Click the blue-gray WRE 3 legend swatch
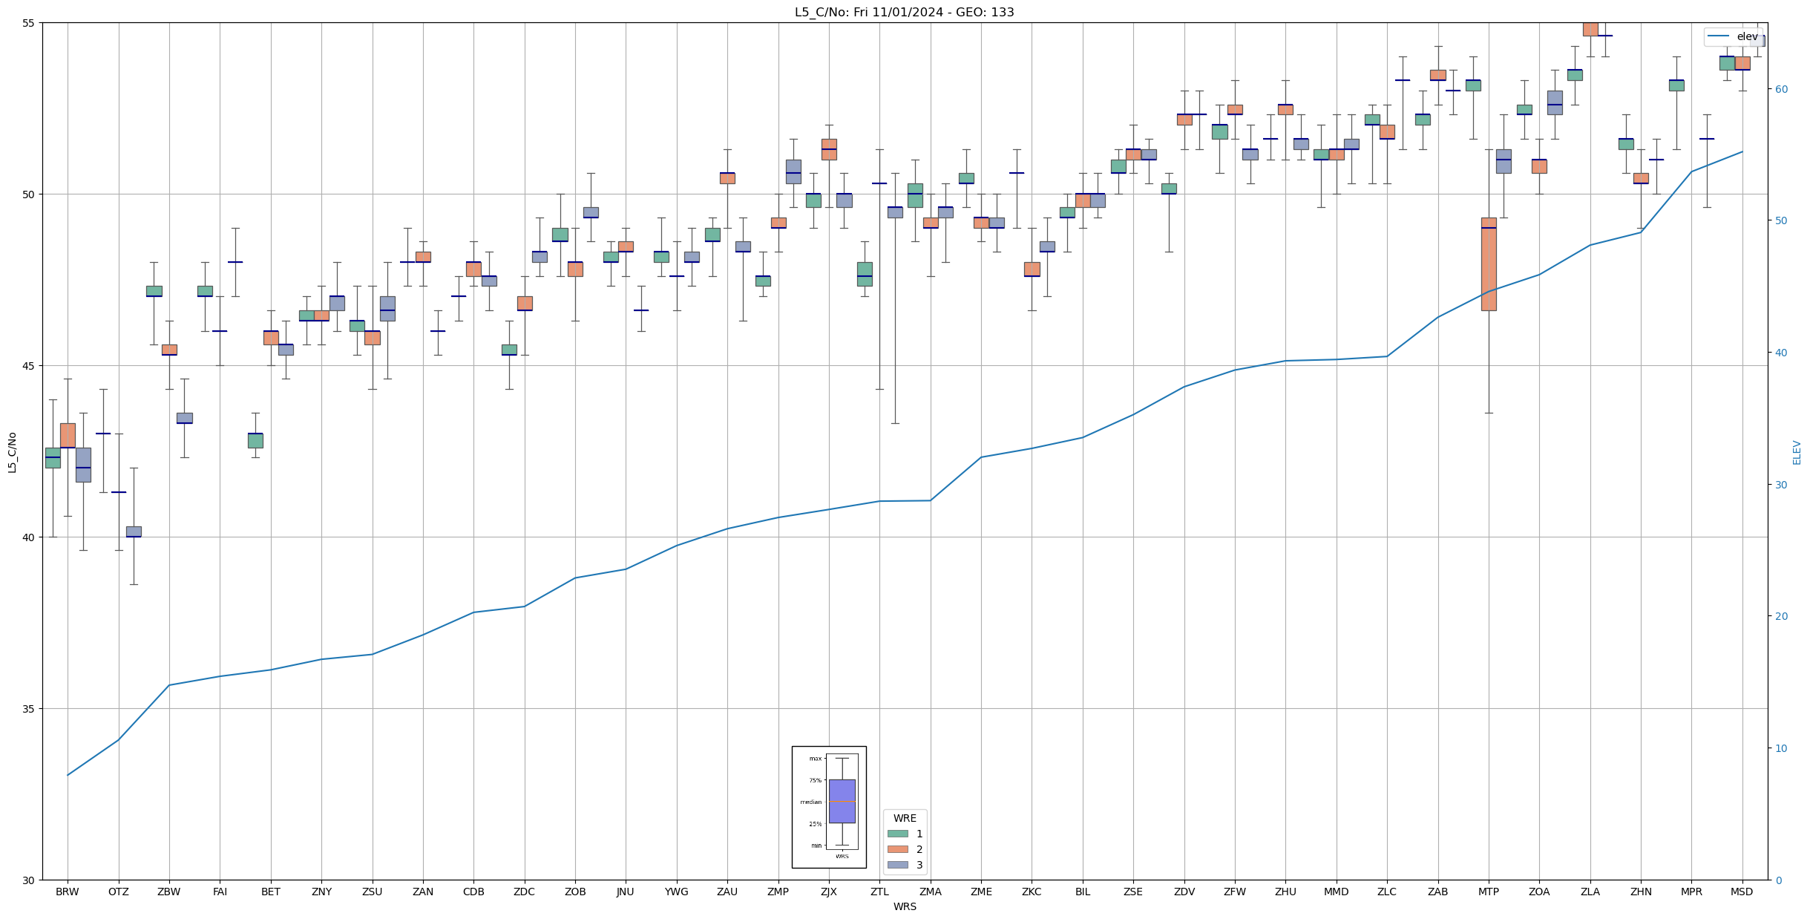The height and width of the screenshot is (919, 1810). pyautogui.click(x=897, y=865)
